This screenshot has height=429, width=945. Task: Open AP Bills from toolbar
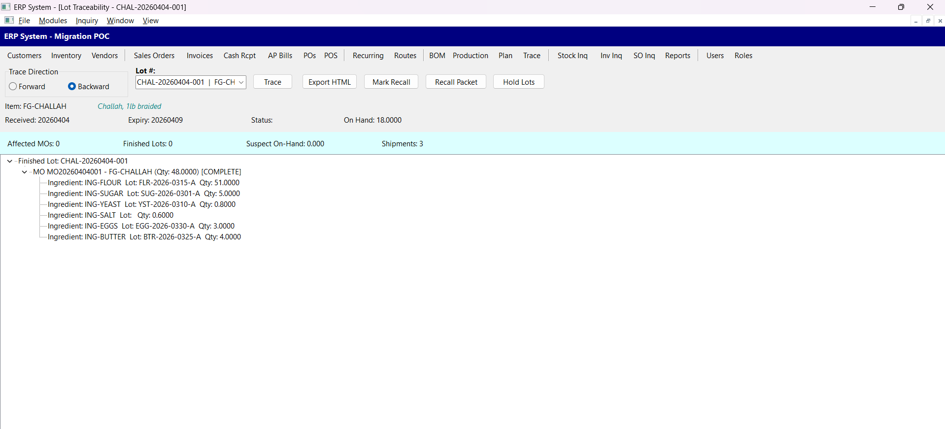coord(280,56)
